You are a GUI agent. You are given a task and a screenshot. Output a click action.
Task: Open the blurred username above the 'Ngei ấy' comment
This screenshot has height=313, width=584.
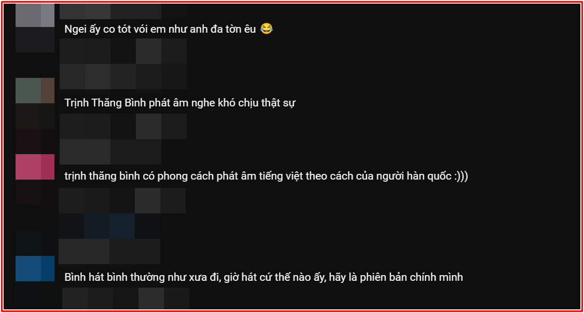(x=123, y=11)
